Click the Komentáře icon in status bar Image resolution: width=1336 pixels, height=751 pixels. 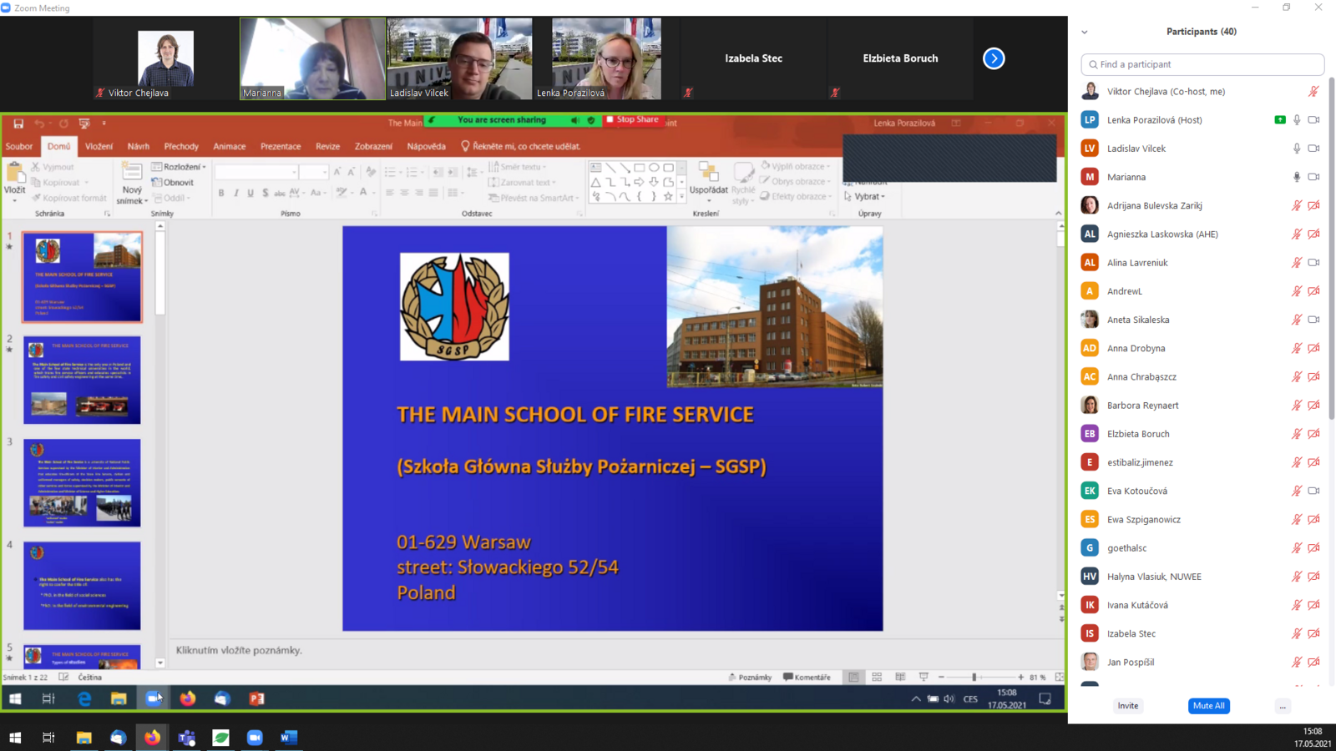pyautogui.click(x=807, y=678)
